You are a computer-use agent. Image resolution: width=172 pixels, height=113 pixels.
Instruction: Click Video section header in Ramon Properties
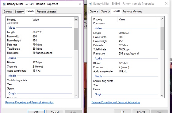click(x=12, y=28)
